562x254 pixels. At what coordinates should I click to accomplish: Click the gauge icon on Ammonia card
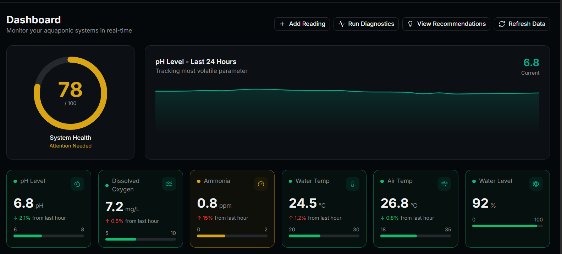(261, 184)
